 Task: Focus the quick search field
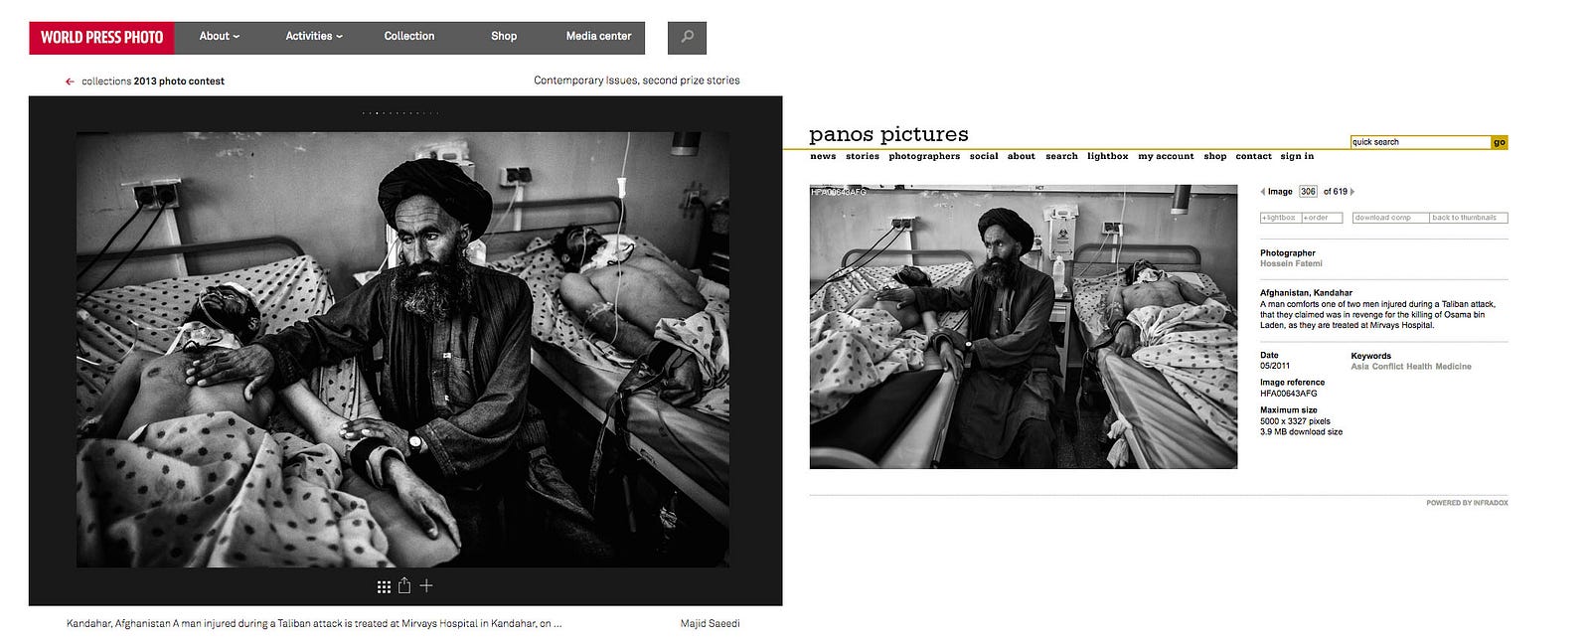coord(1420,142)
